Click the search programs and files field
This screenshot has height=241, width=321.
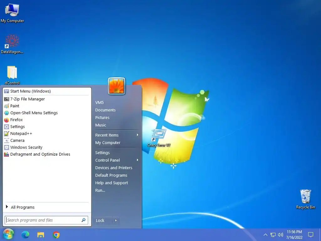click(x=46, y=220)
